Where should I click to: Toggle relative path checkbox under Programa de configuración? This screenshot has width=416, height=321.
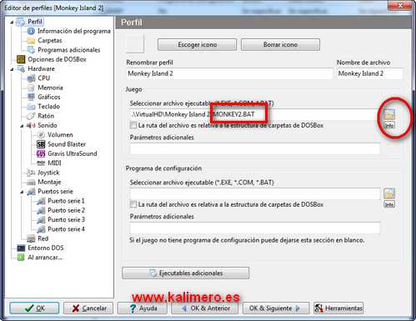133,204
